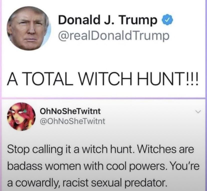Screen dimensions: 207x191
Task: Click the line starting Stop calling it
Action: (x=100, y=150)
